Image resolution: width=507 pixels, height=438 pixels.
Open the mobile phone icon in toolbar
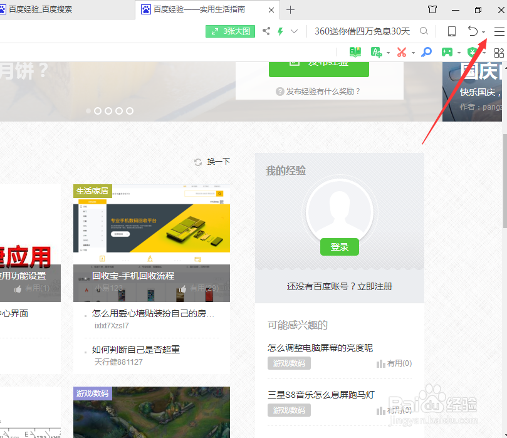click(x=452, y=31)
